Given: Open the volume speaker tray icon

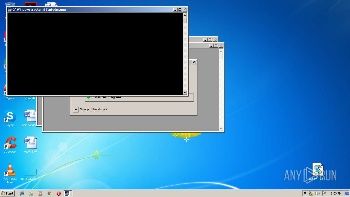Looking at the screenshot, I should [317, 193].
